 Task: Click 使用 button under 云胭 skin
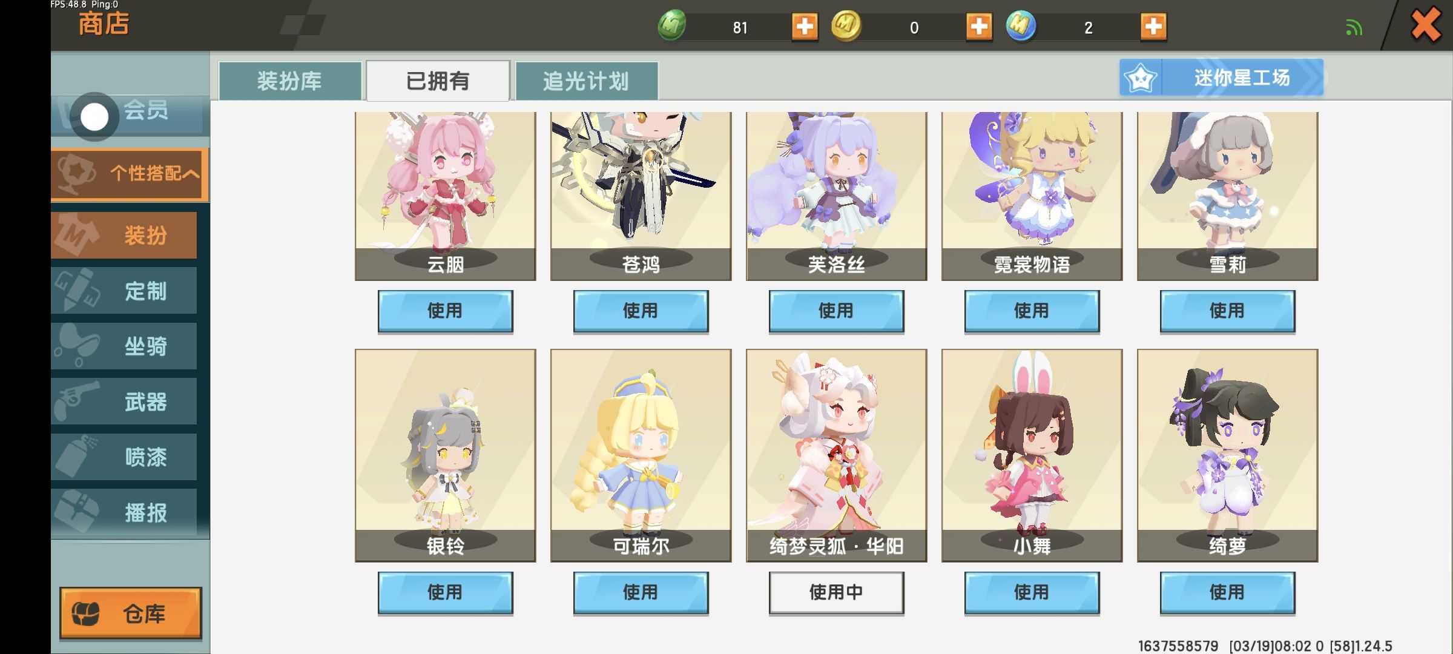click(x=445, y=311)
